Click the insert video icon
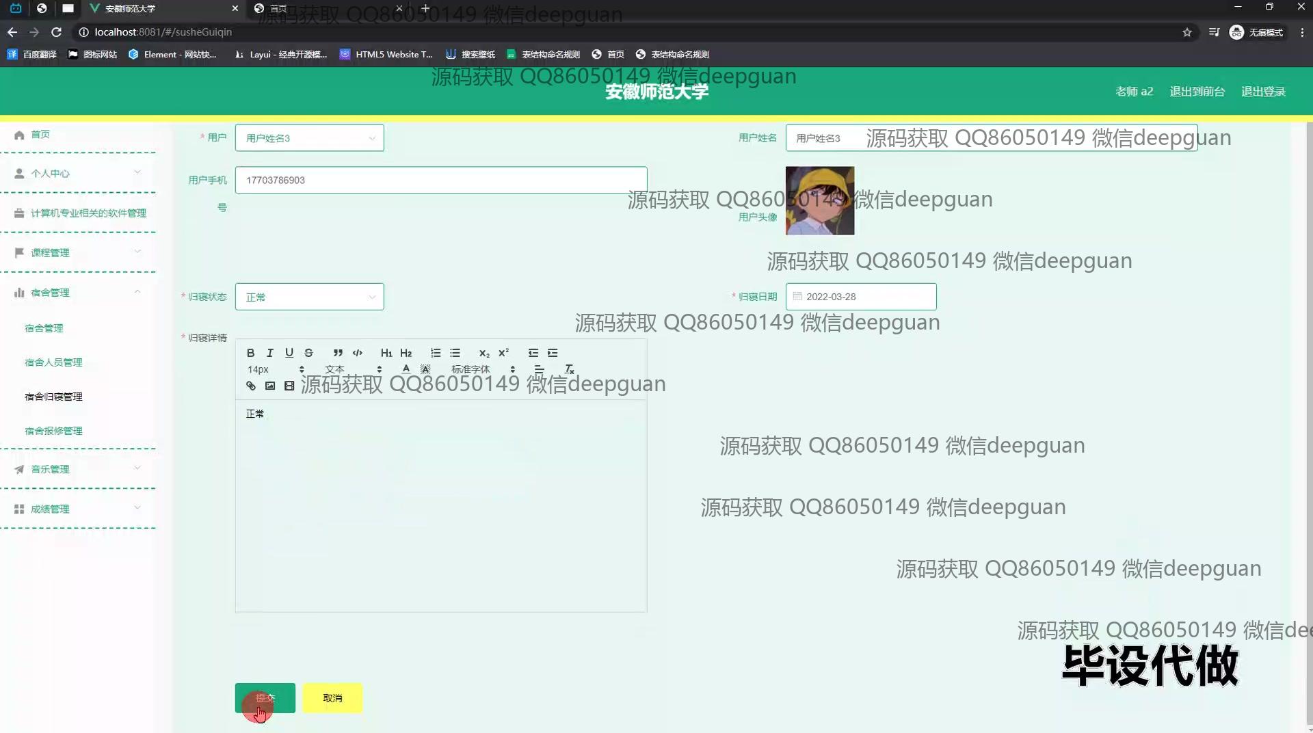Viewport: 1313px width, 733px height. [x=289, y=386]
